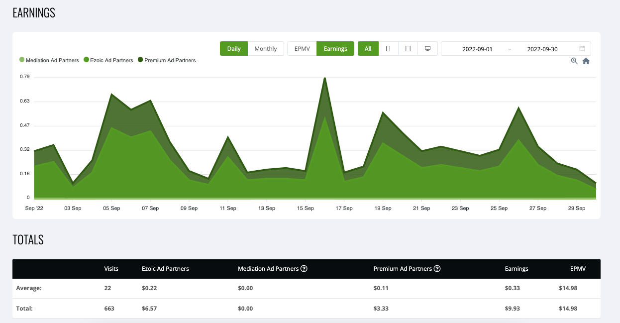Image resolution: width=620 pixels, height=323 pixels.
Task: Reset chart view with the home icon
Action: pos(586,61)
